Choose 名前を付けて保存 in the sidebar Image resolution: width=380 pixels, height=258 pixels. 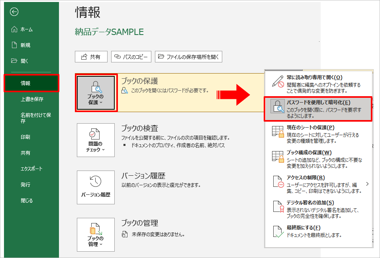(31, 118)
